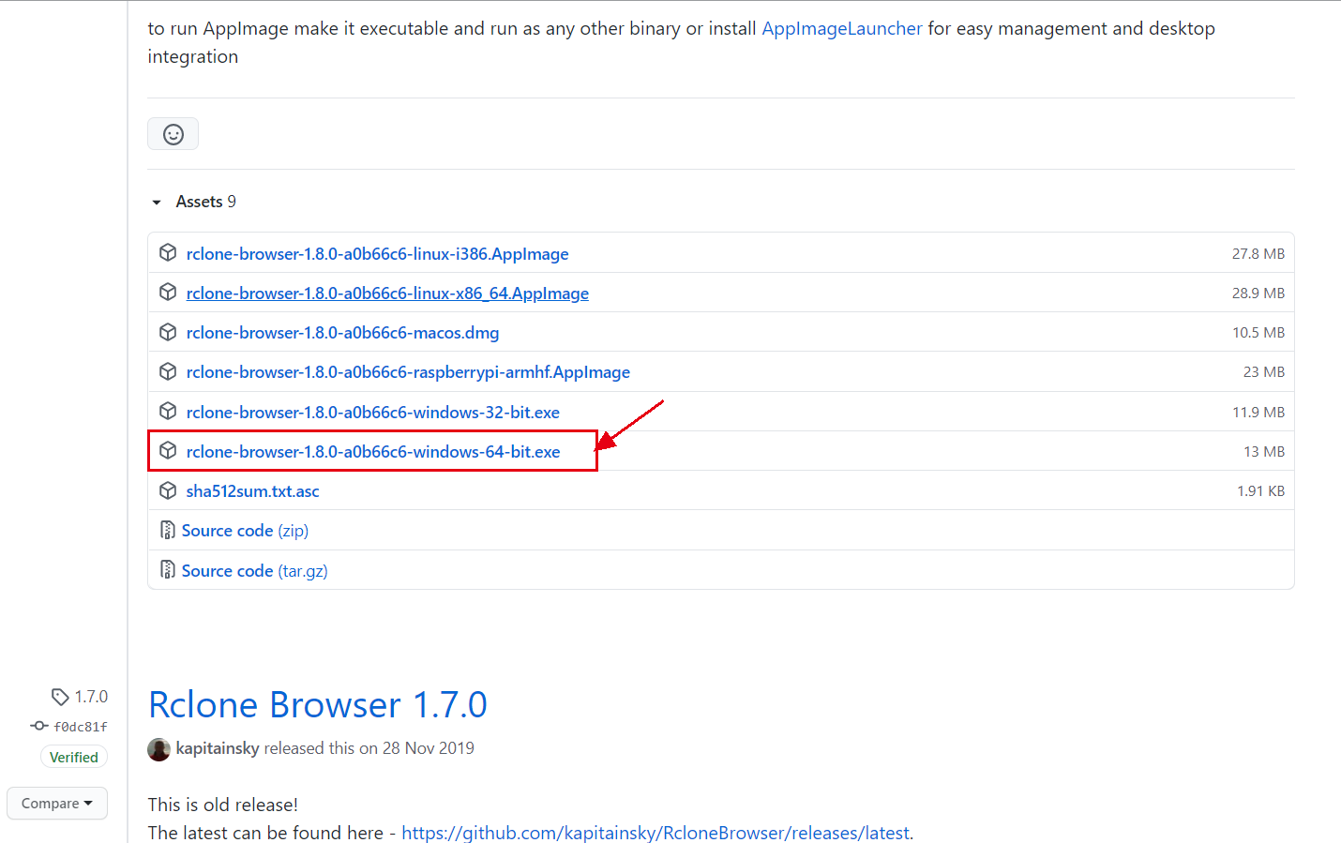This screenshot has height=843, width=1341.
Task: Click the tag icon beside 1.7.0
Action: tap(60, 697)
